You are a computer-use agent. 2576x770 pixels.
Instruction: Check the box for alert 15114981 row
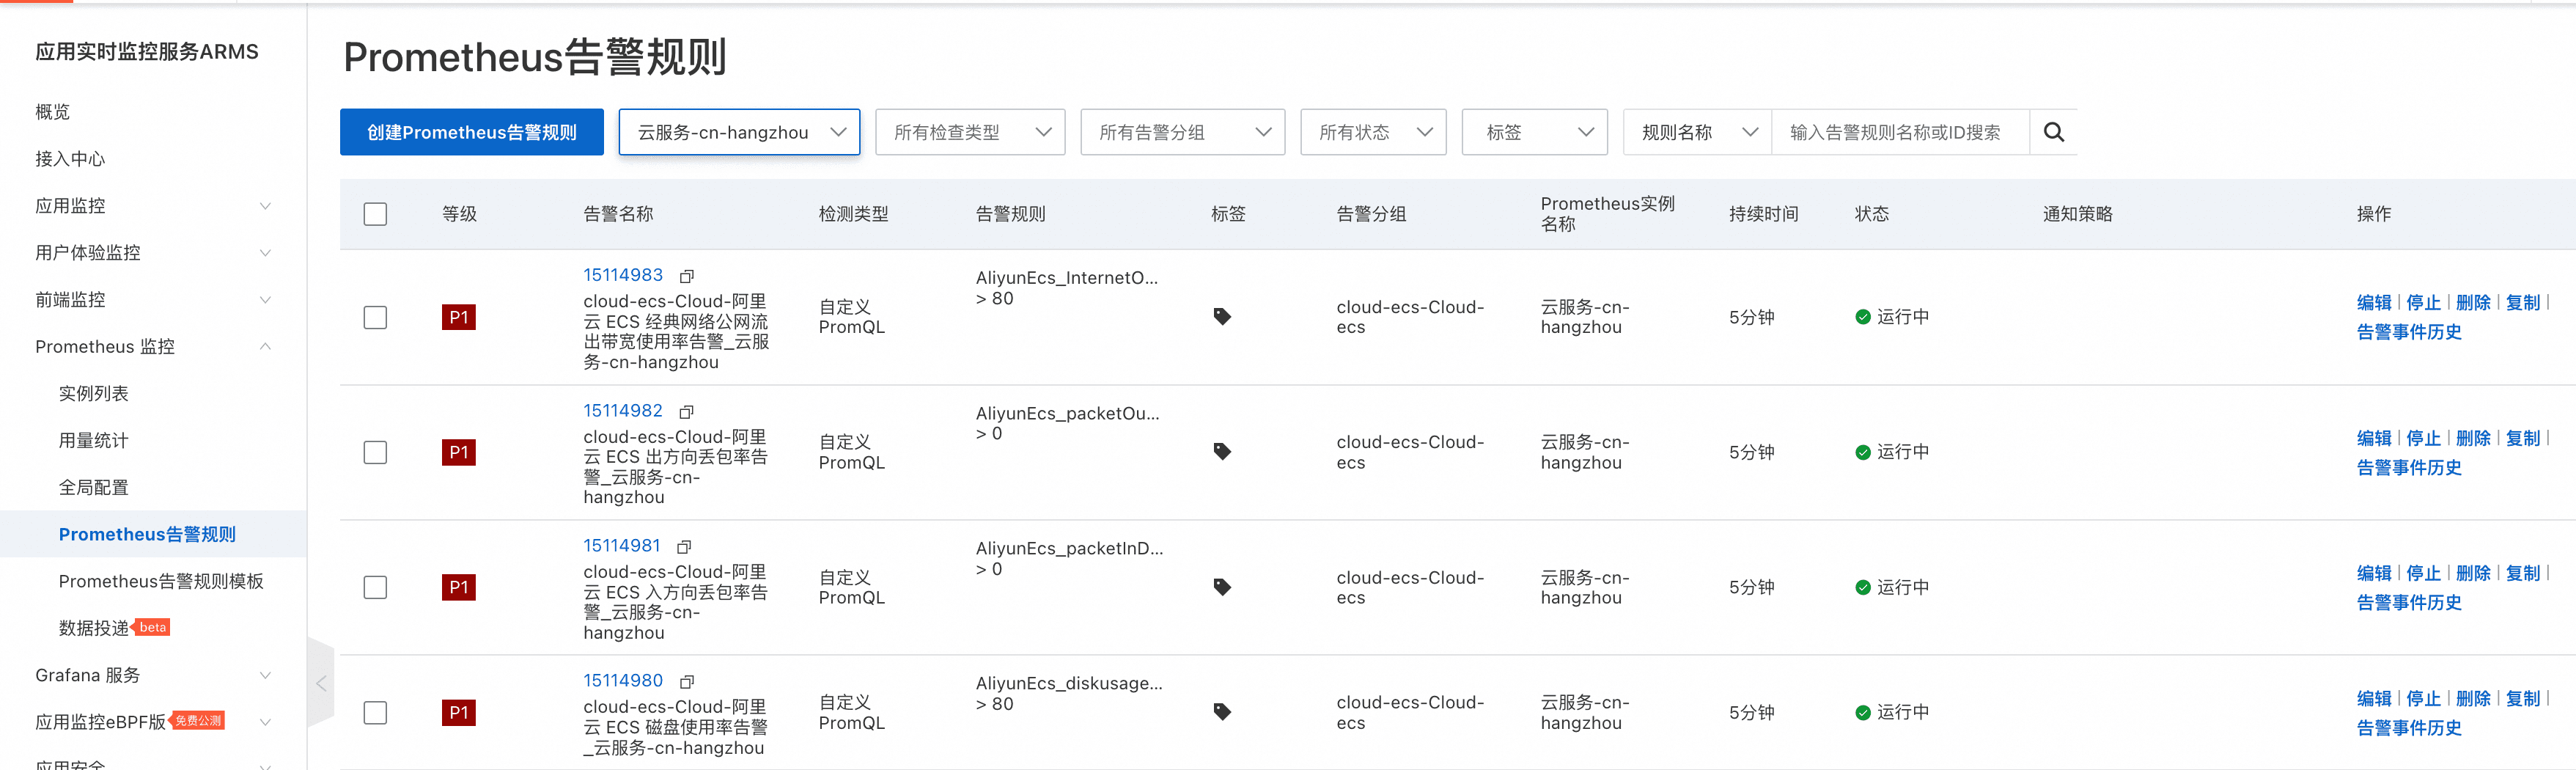tap(375, 588)
